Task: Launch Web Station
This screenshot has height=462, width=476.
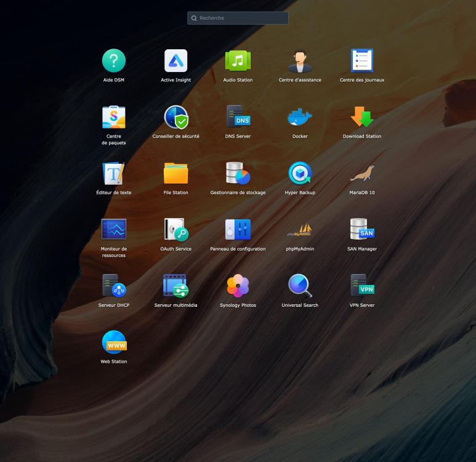Action: click(x=113, y=342)
